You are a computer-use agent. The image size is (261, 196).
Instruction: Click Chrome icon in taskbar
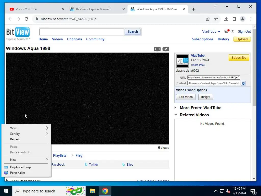pyautogui.click(x=105, y=191)
